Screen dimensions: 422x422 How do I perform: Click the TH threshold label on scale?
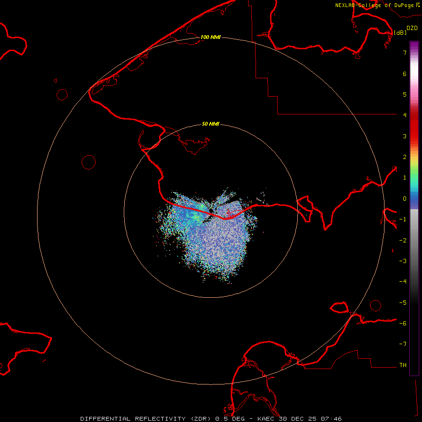(x=403, y=365)
